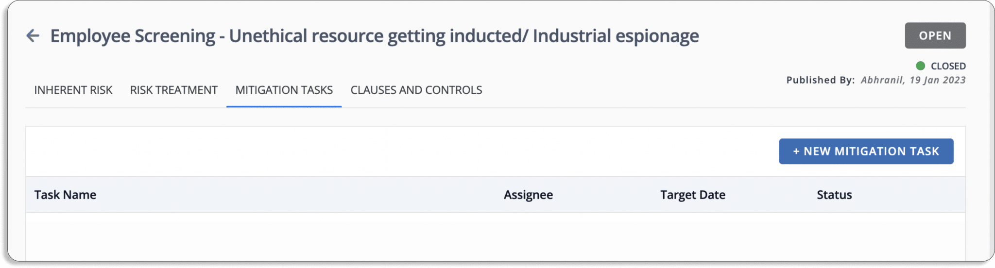Click the Assignee column header
Viewport: 995px width, 268px height.
click(x=528, y=195)
